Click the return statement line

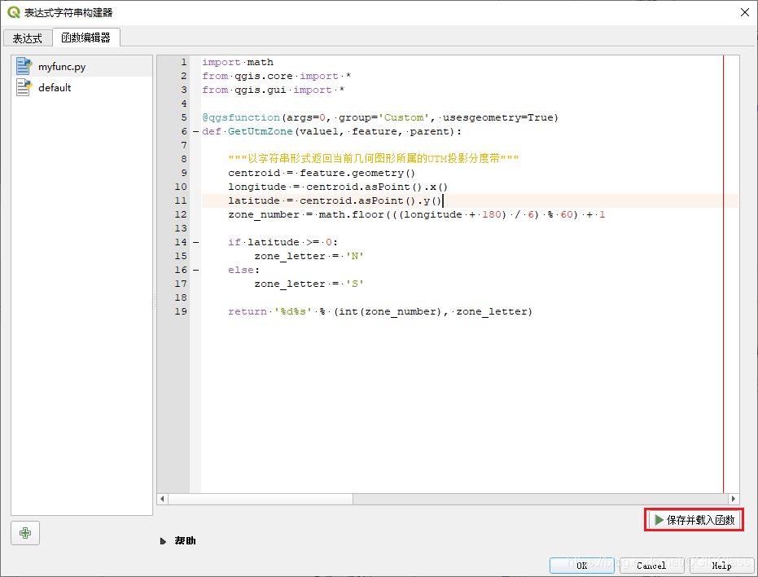[380, 312]
